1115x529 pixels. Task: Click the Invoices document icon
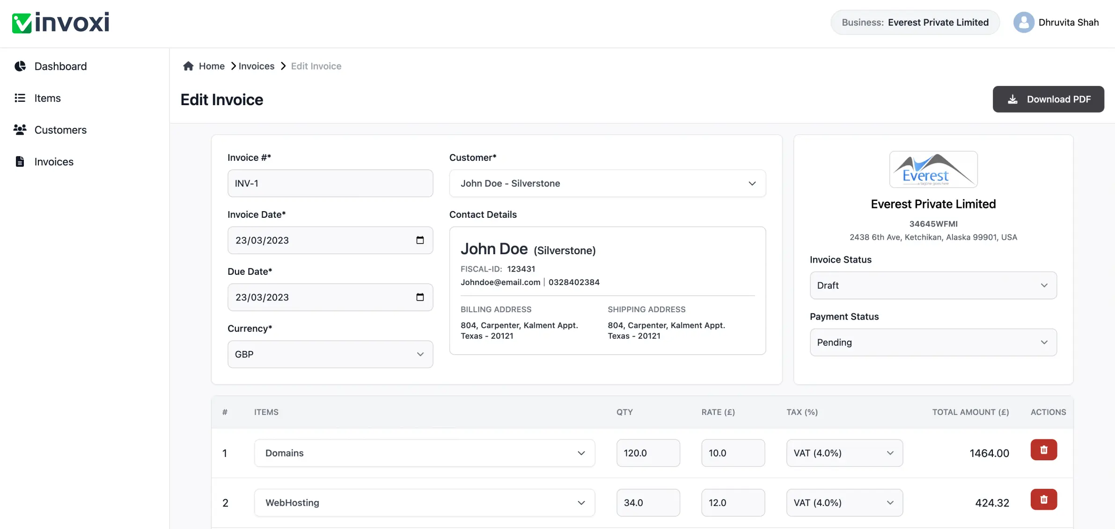pos(20,161)
